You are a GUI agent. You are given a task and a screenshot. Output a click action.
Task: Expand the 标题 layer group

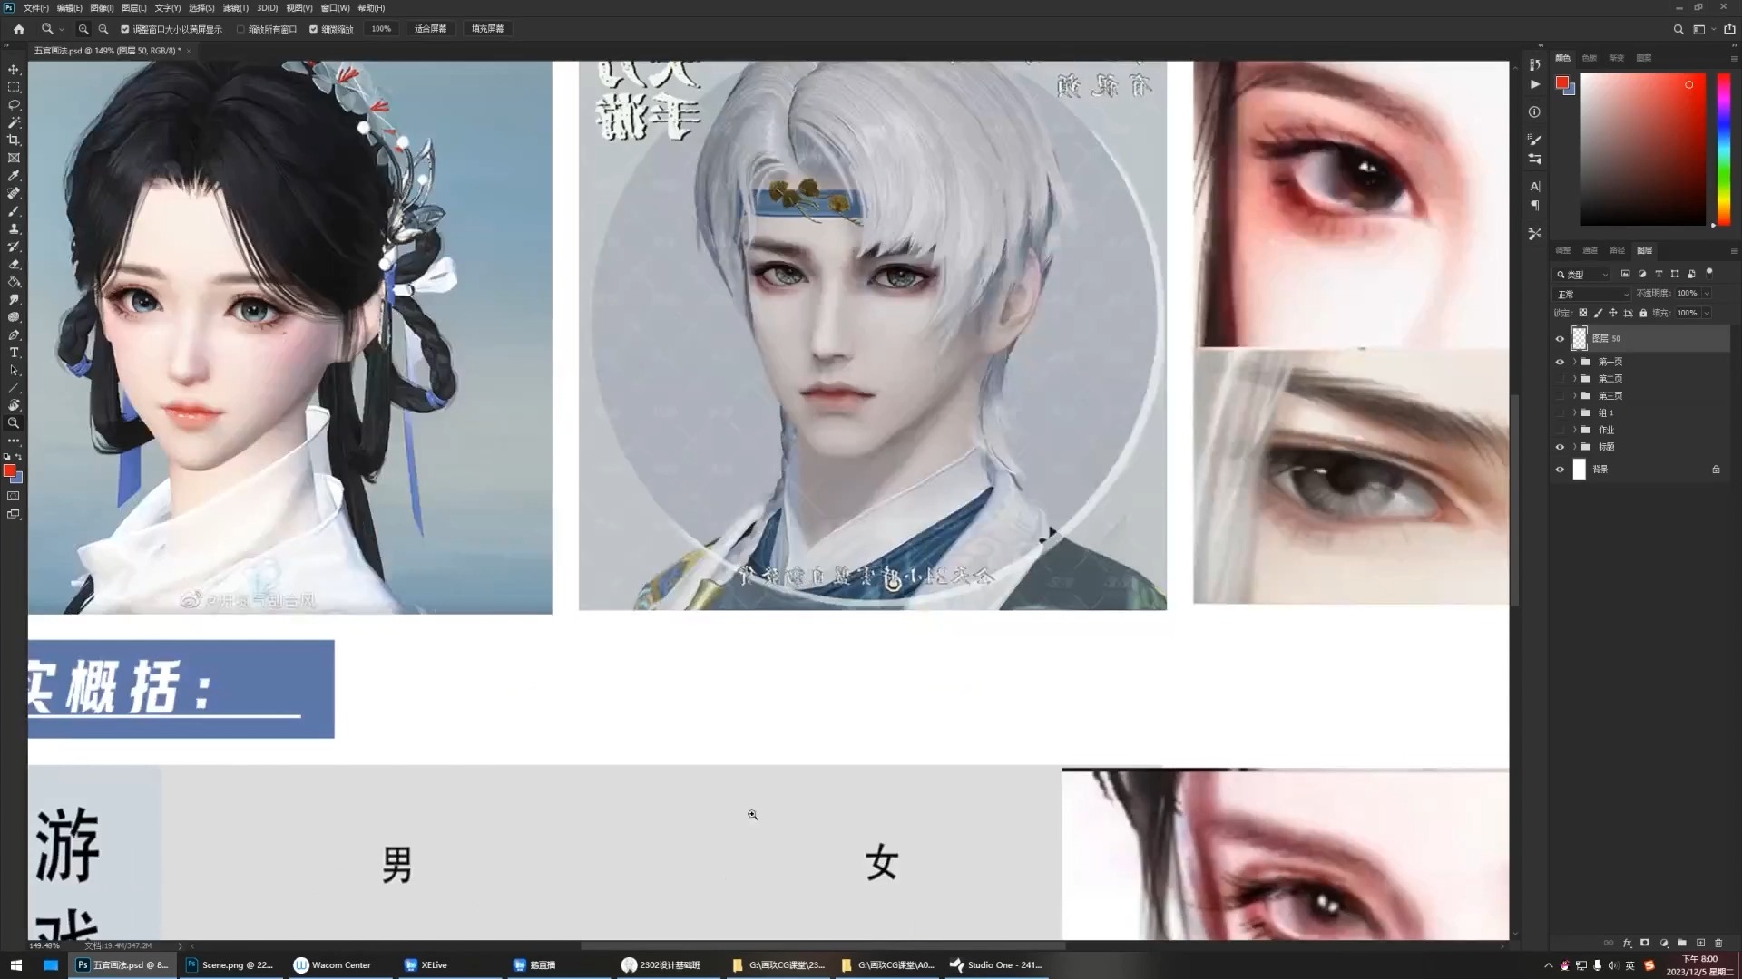point(1574,447)
